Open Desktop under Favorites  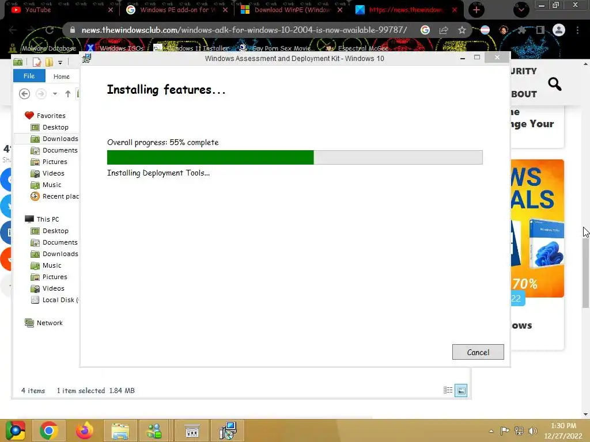pyautogui.click(x=50, y=127)
